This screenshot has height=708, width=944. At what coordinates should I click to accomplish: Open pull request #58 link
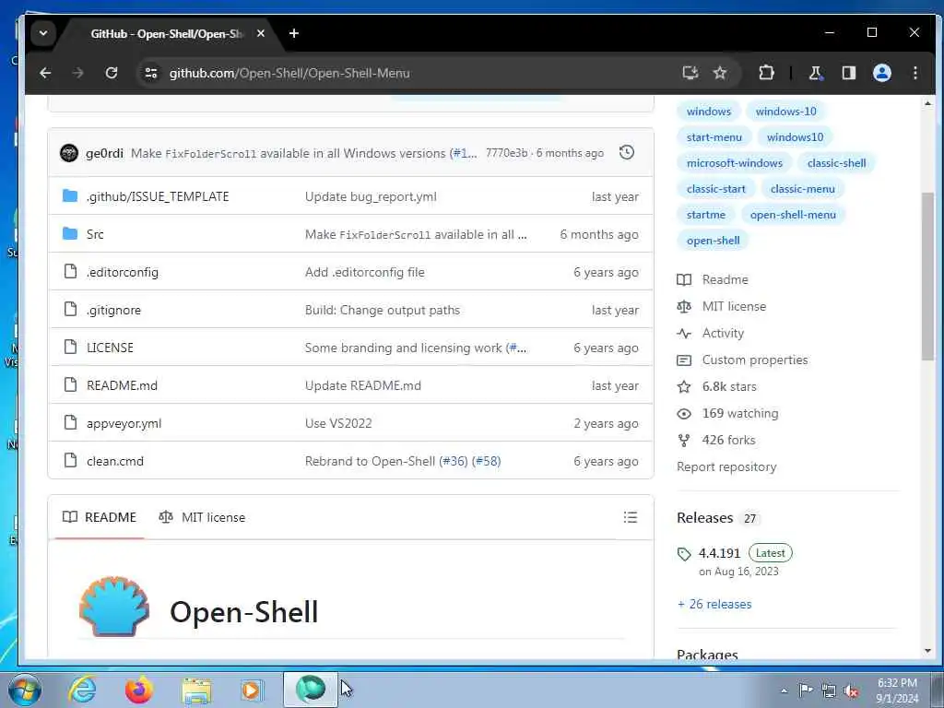pos(487,461)
